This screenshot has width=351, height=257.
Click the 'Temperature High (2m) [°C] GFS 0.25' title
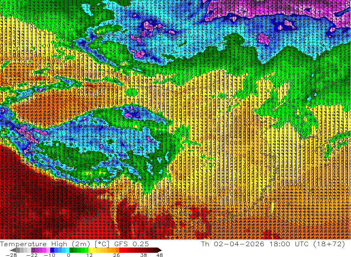(74, 244)
